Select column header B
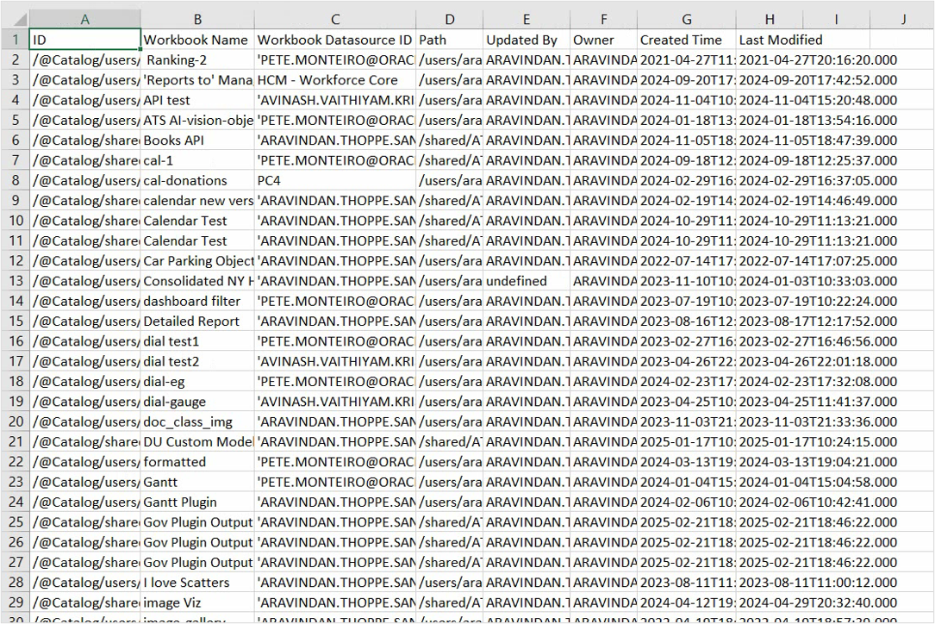 (196, 16)
